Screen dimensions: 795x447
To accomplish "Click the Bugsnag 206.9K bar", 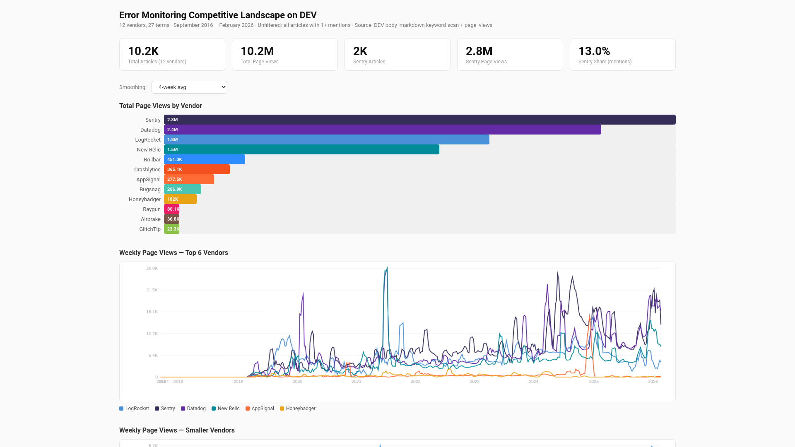I will click(x=182, y=189).
